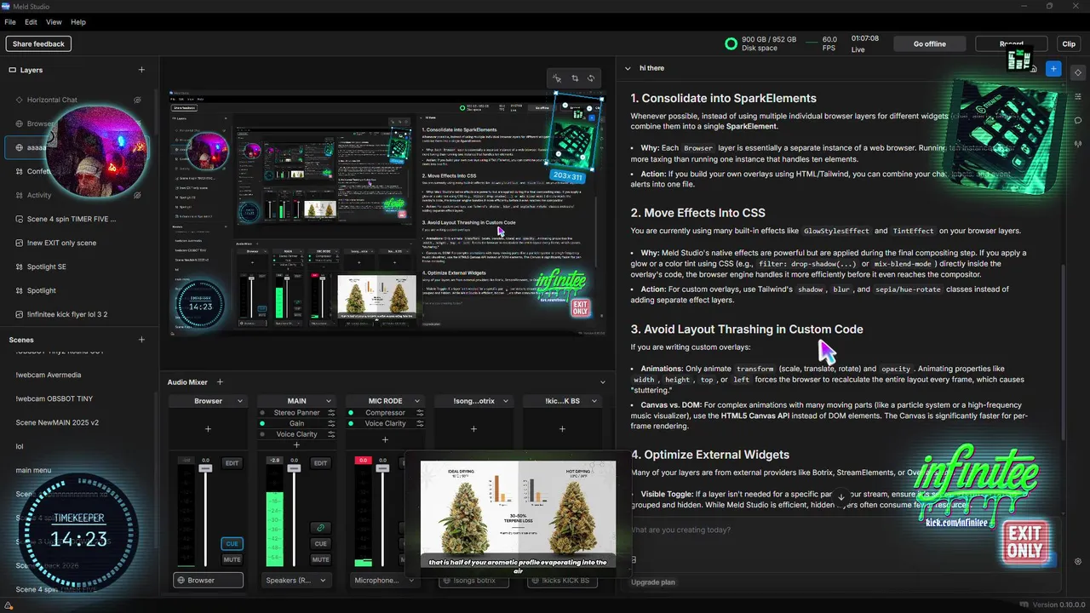Open the Microphone input device dropdown
This screenshot has height=613, width=1090.
[x=385, y=580]
